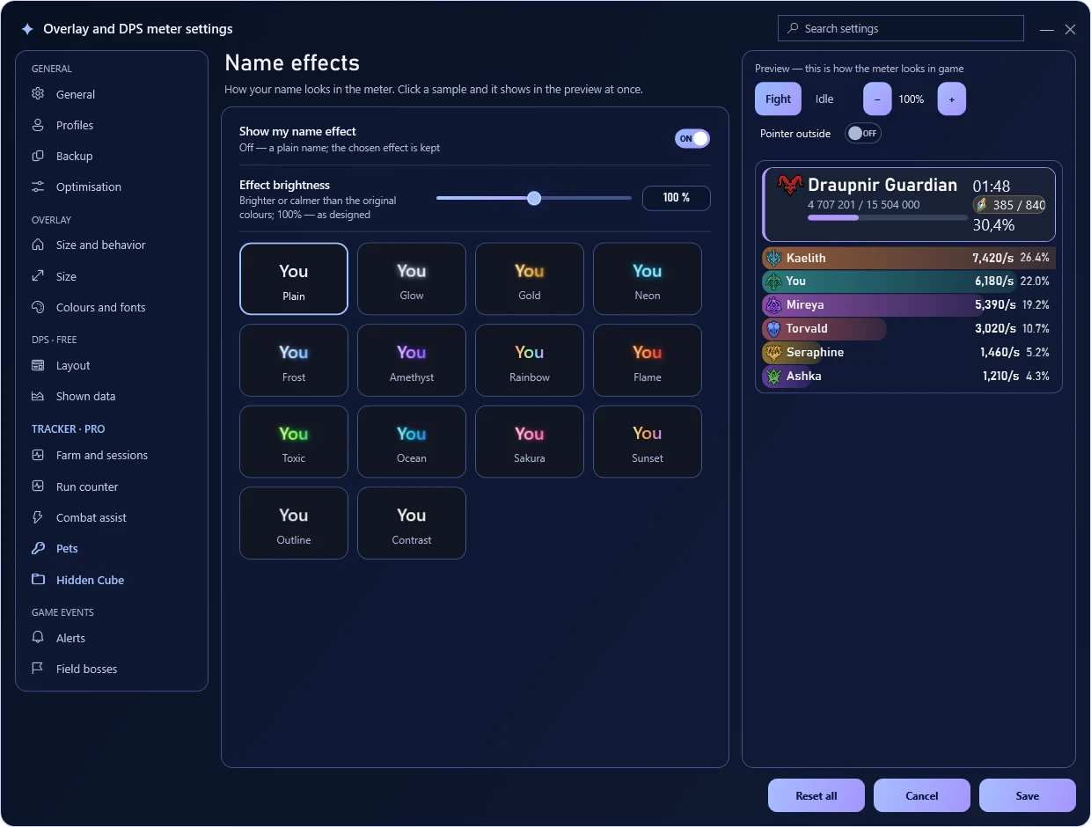
Task: Increase preview zoom with plus button
Action: click(x=952, y=99)
